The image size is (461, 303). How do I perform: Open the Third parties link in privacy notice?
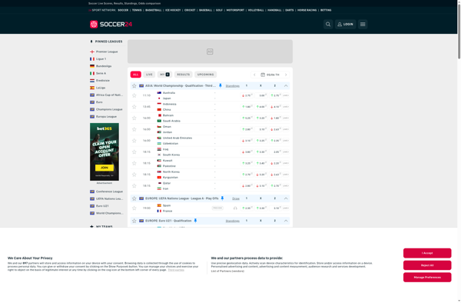coord(176,270)
